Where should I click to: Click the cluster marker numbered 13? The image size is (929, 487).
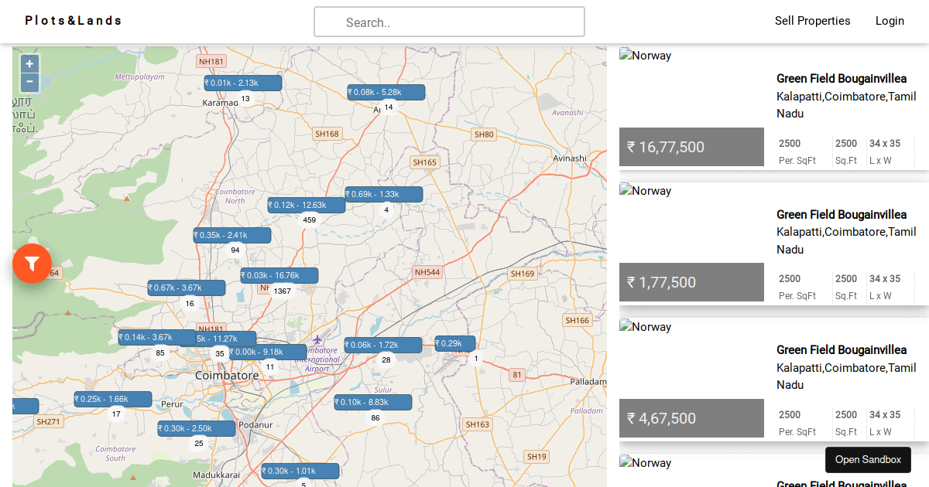click(245, 99)
